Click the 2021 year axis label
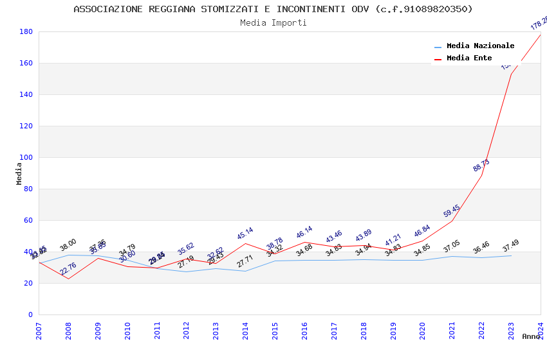Image resolution: width=547 pixels, height=353 pixels. (x=452, y=331)
